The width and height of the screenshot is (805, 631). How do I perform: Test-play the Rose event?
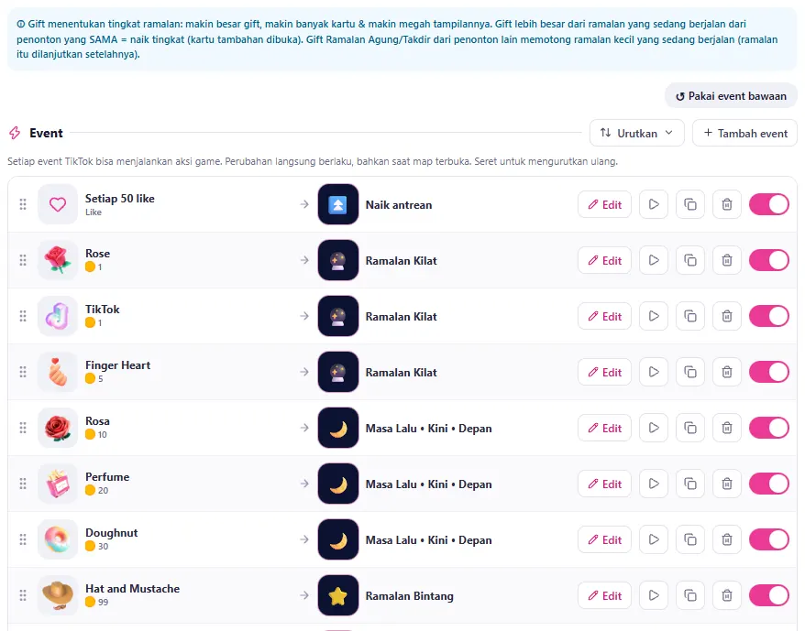653,260
